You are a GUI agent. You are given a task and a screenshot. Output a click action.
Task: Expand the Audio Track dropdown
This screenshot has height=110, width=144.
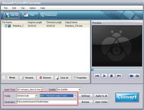(x=42, y=90)
